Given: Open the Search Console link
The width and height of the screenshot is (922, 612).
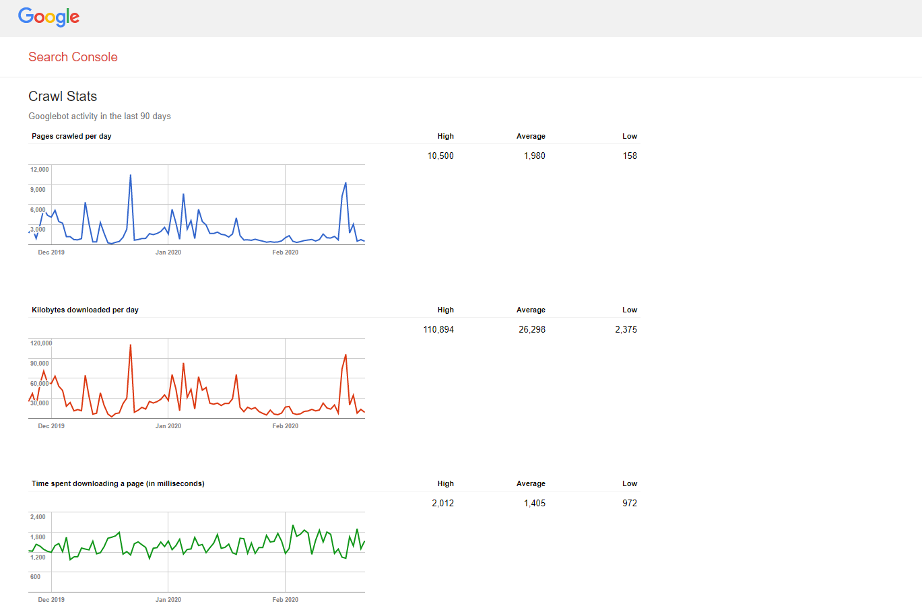Looking at the screenshot, I should tap(73, 57).
